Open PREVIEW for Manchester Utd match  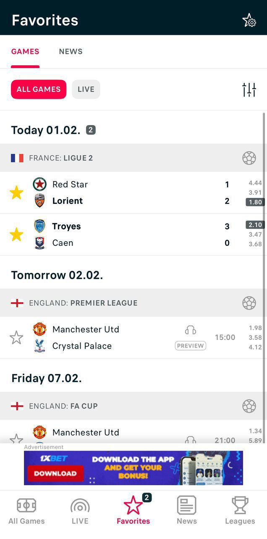(x=191, y=346)
